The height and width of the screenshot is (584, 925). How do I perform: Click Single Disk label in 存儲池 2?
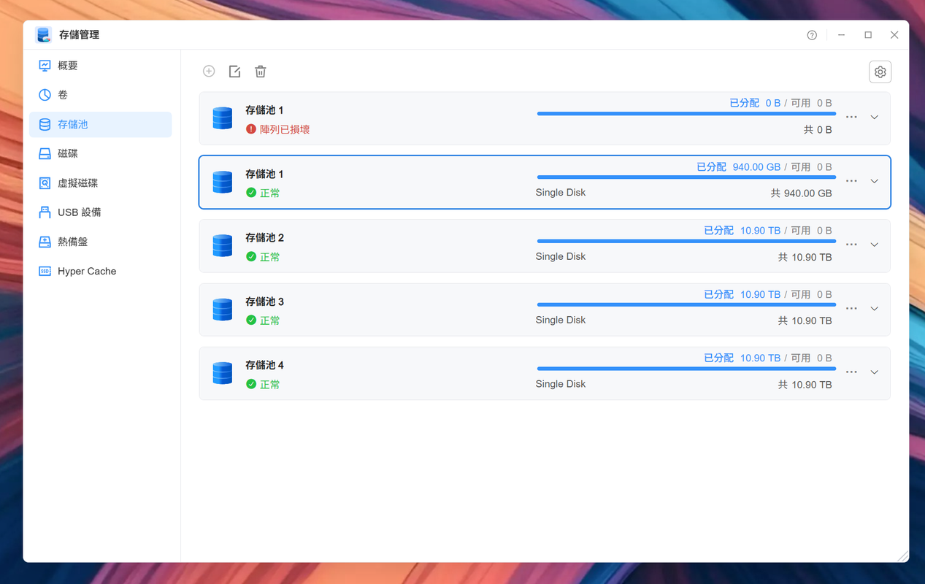(561, 256)
